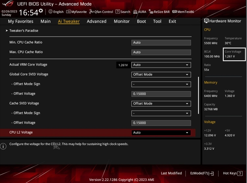Screen dimensions: 247x183
Task: Click the settings list vertical scrollbar
Action: click(x=198, y=95)
